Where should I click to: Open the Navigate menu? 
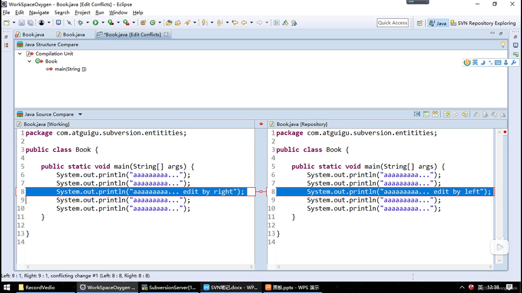[x=39, y=12]
